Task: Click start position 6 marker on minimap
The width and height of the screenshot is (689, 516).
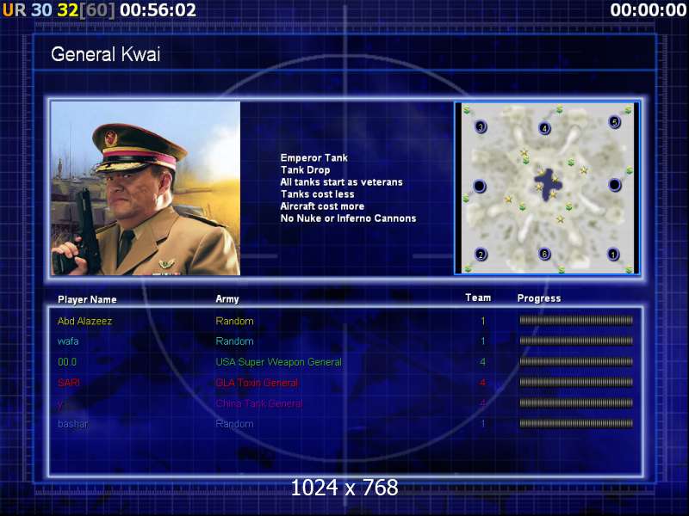Action: tap(544, 254)
